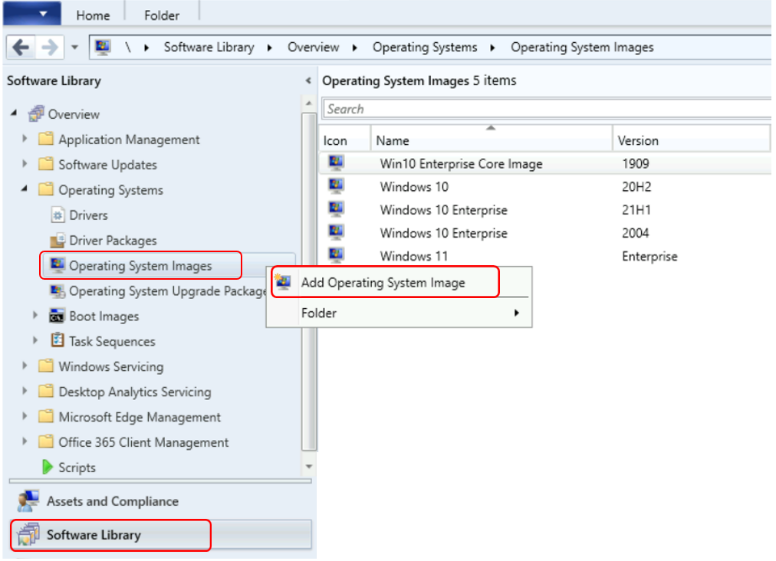Expand the Boot Images node

(35, 315)
